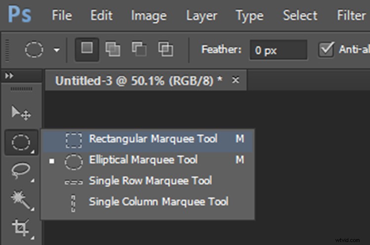
Task: Open the File menu
Action: (x=62, y=15)
